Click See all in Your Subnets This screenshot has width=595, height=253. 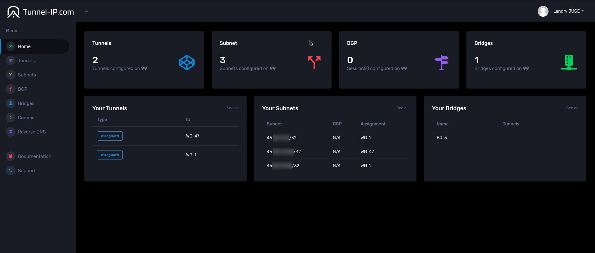pyautogui.click(x=402, y=108)
